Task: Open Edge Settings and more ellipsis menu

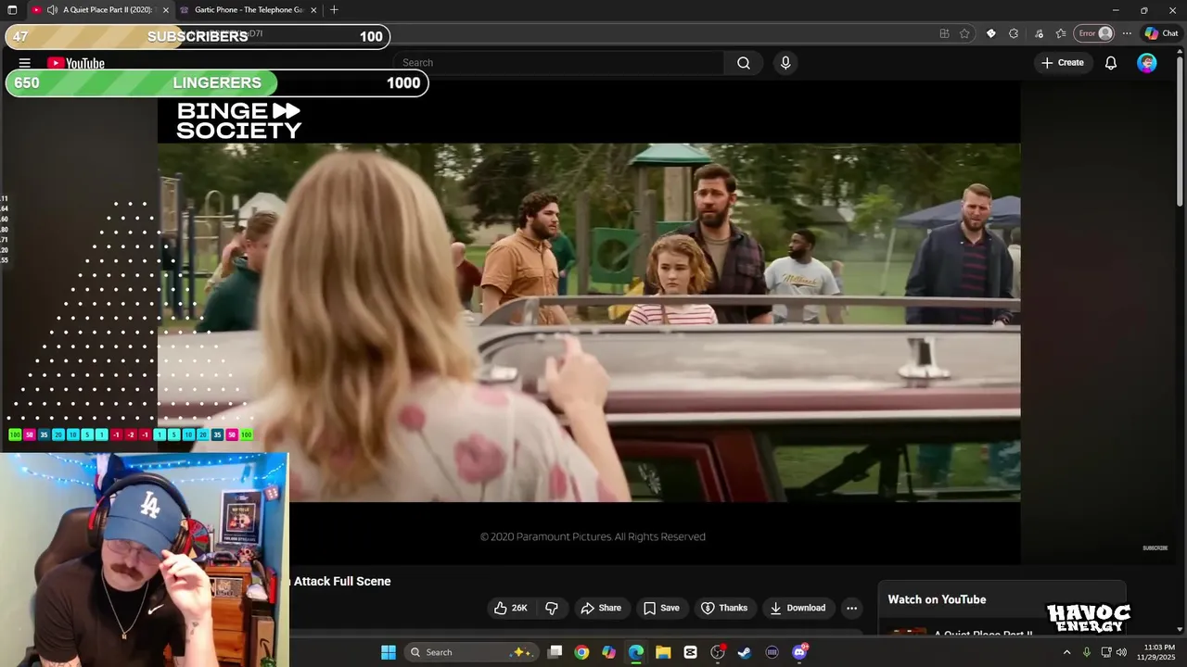Action: 1127,33
